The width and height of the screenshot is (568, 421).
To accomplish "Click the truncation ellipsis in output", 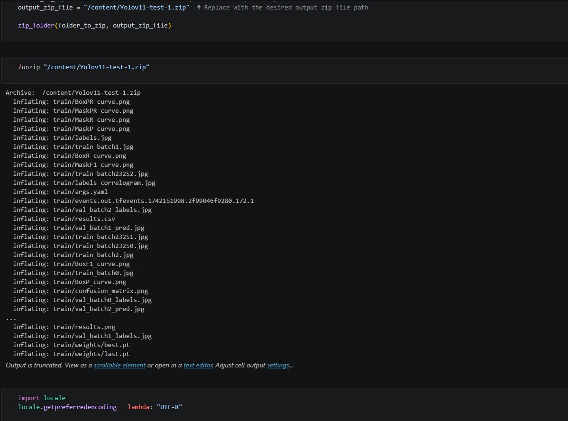I will [11, 319].
